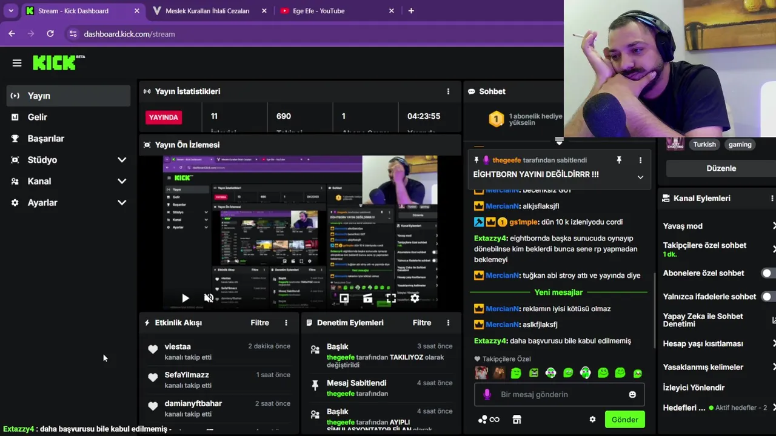Open Yasaklanmış kelimeler row
Viewport: 776px width, 436px height.
tap(719, 367)
